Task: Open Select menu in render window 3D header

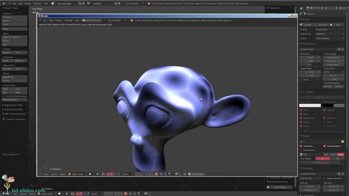Action: tap(54, 174)
